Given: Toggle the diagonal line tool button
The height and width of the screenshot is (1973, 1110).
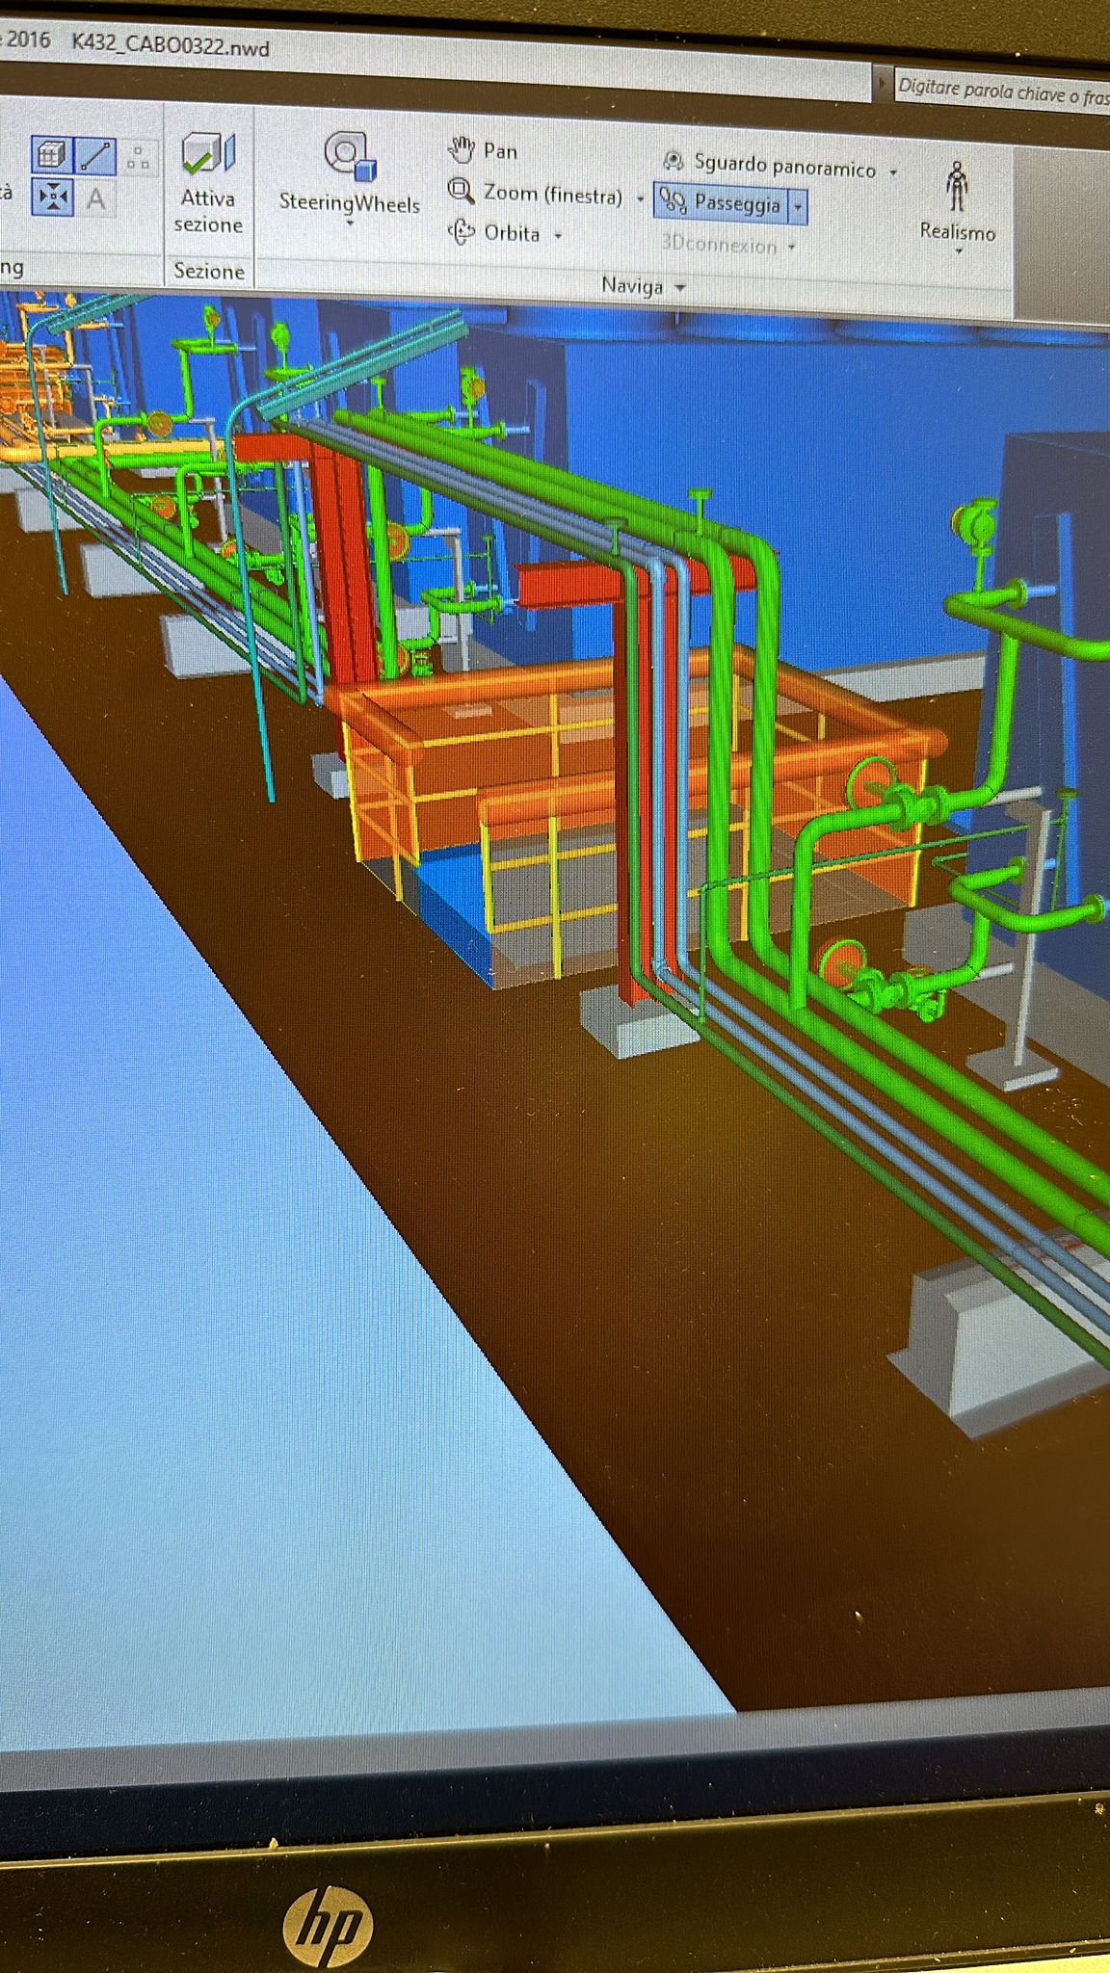Looking at the screenshot, I should point(94,155).
